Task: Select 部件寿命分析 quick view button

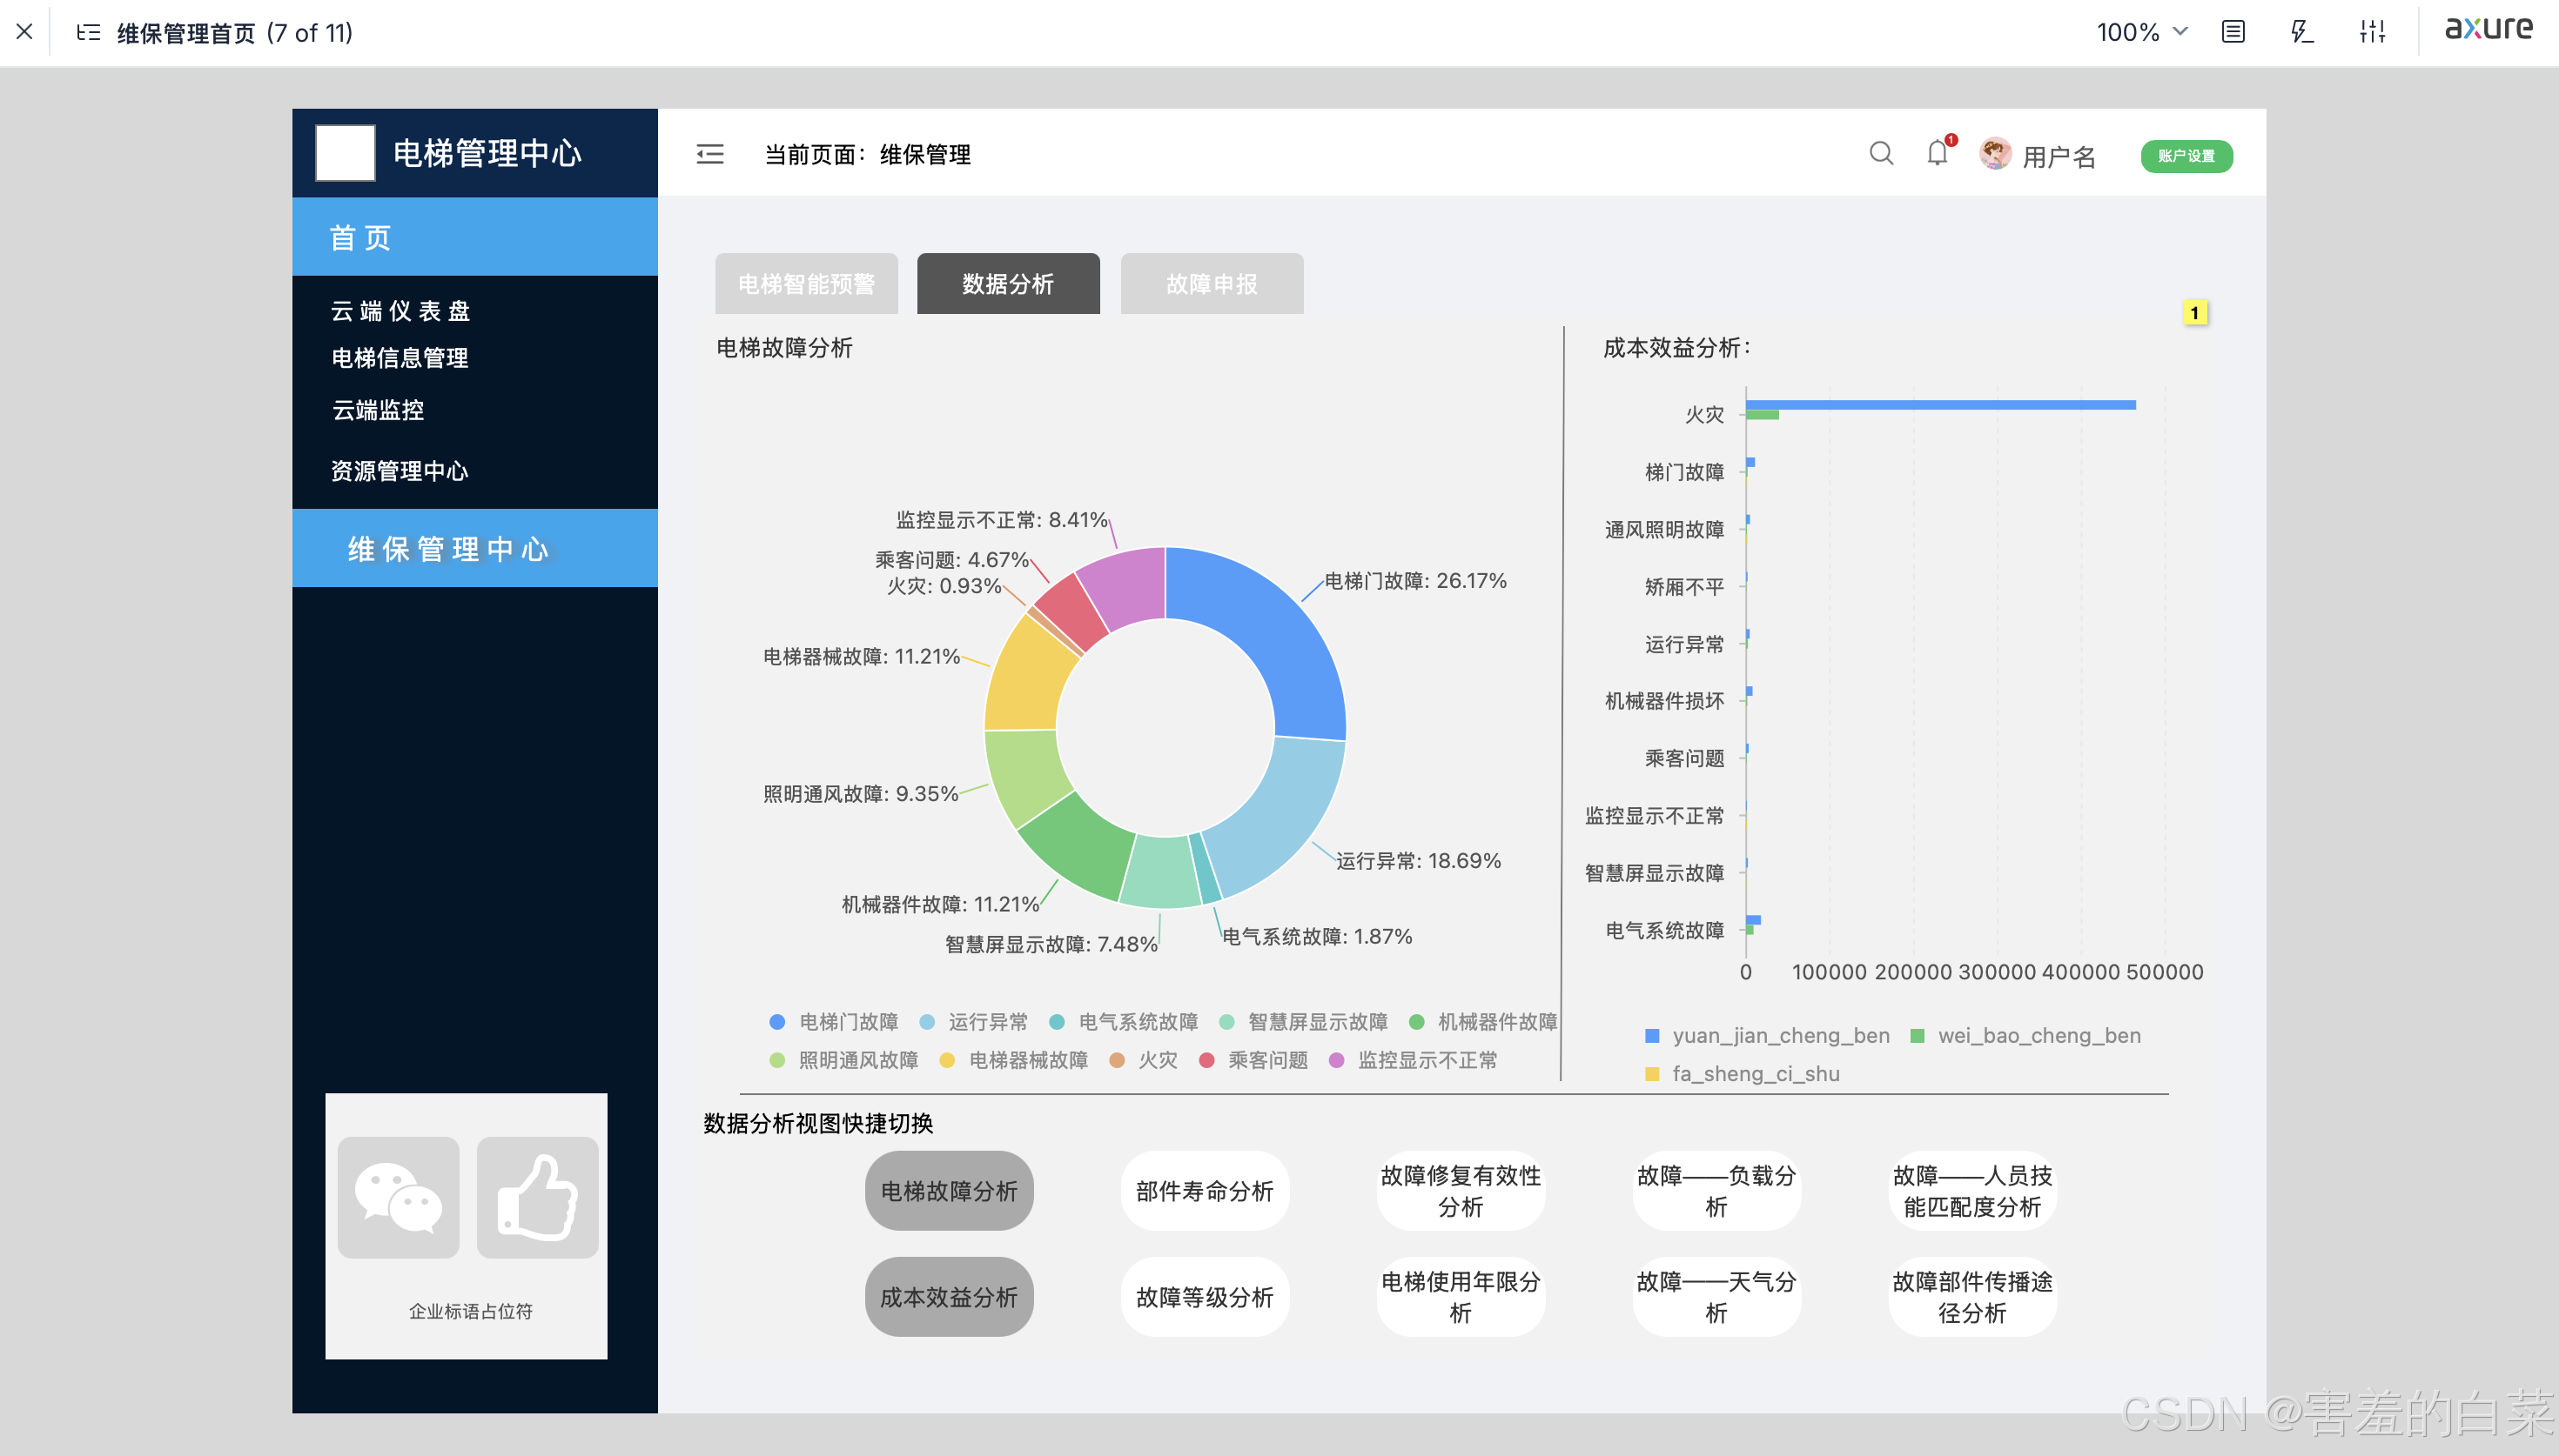Action: point(1205,1191)
